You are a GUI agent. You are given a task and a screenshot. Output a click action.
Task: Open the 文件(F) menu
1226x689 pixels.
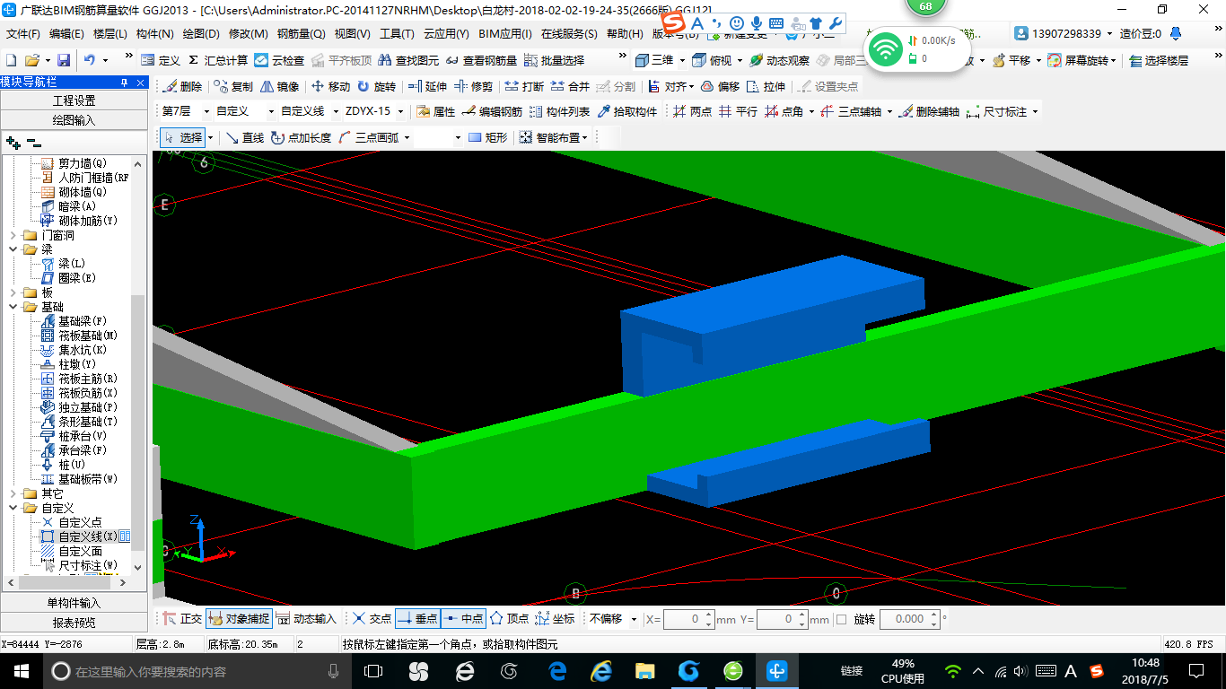click(23, 34)
